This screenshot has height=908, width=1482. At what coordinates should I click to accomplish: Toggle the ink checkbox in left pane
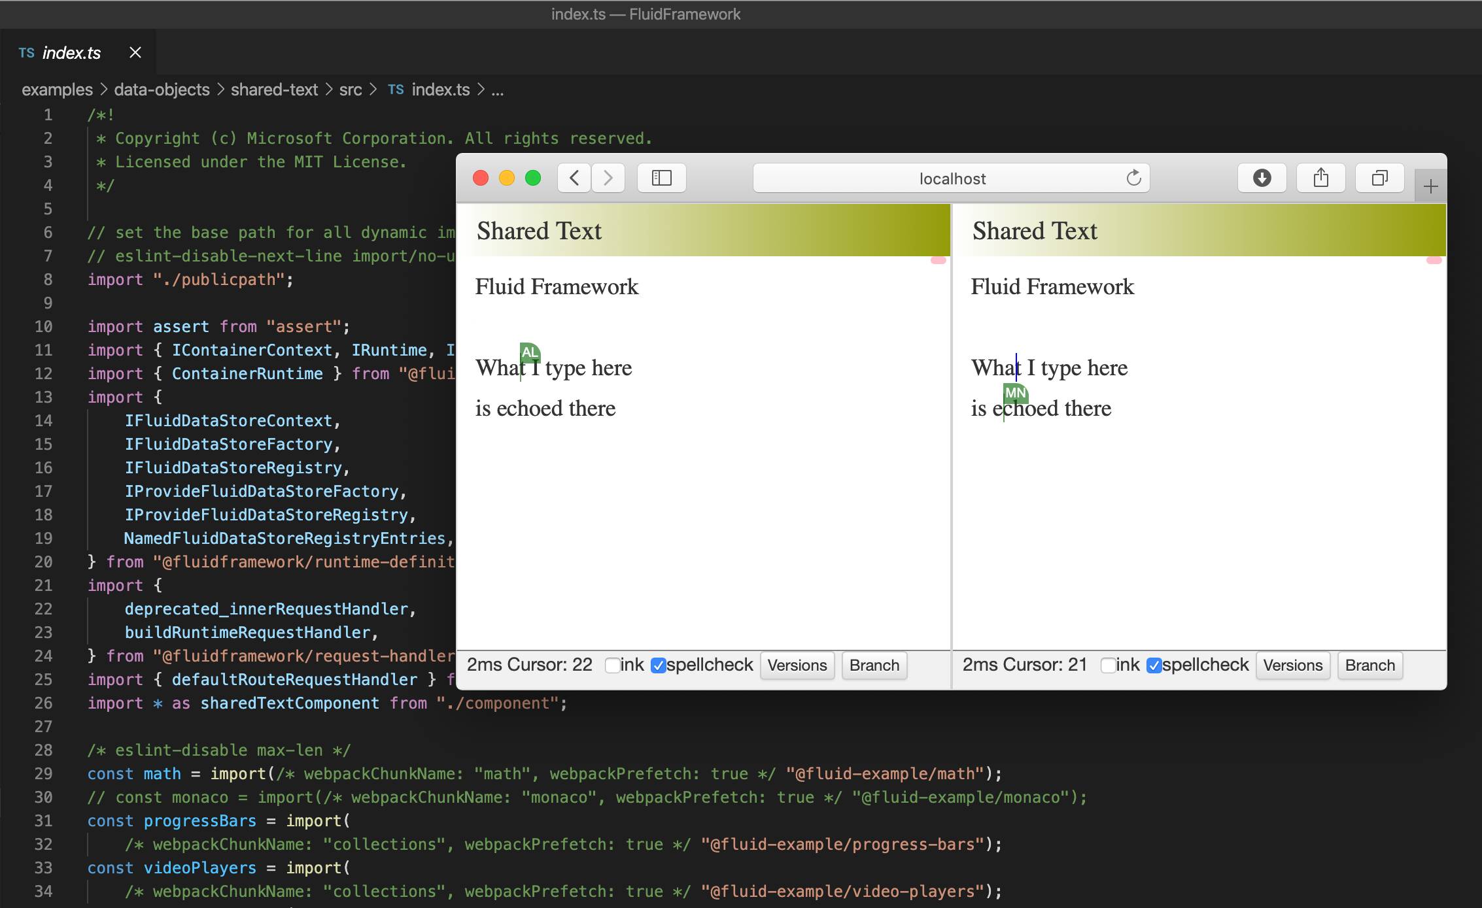click(x=611, y=665)
